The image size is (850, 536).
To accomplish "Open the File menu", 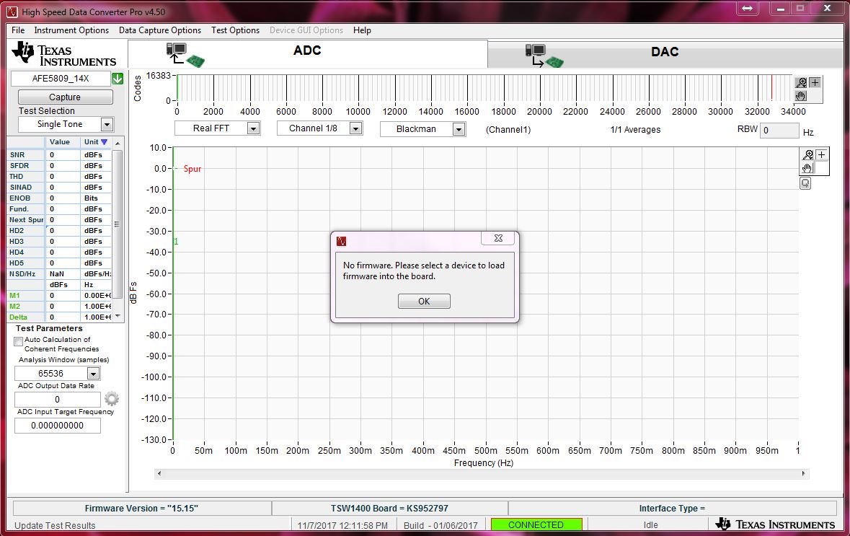I will (18, 30).
